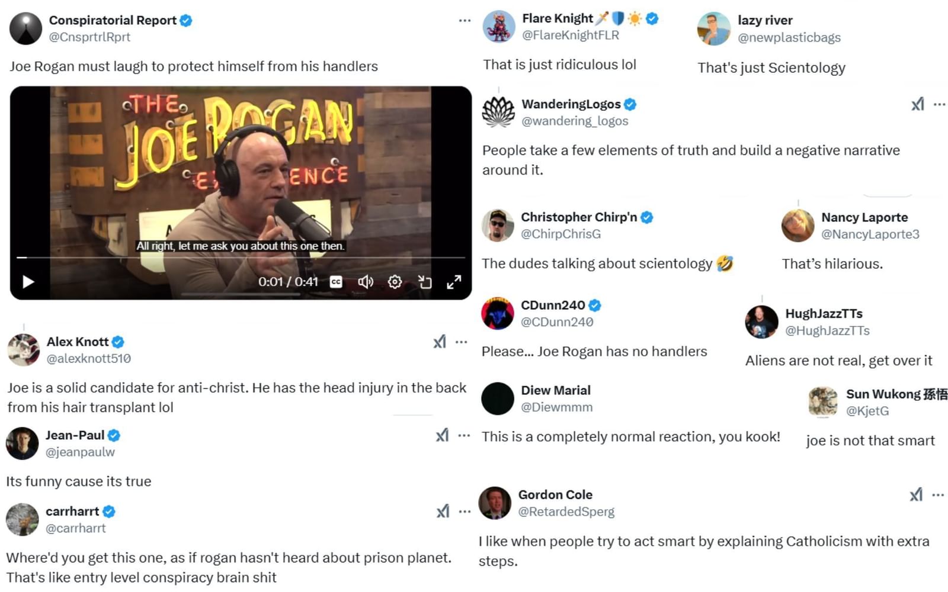The width and height of the screenshot is (948, 592).
Task: Click the verified badge on Flare Knight's name
Action: pos(651,18)
